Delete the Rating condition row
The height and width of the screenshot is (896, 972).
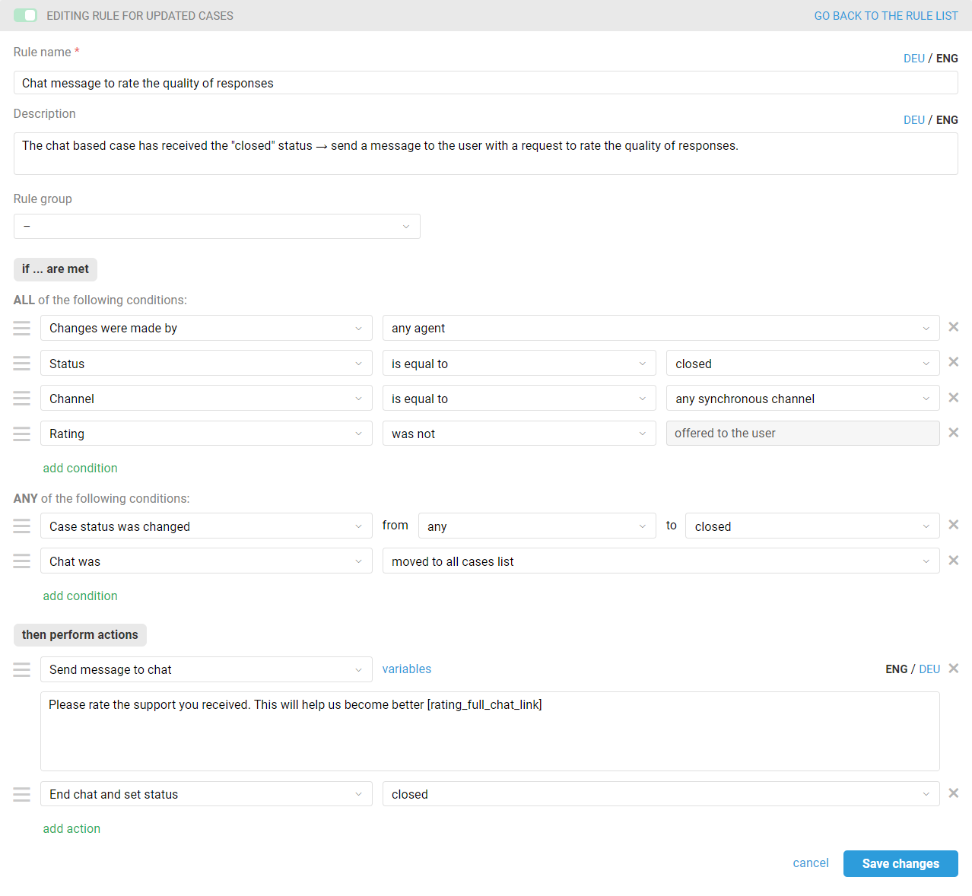pos(953,433)
